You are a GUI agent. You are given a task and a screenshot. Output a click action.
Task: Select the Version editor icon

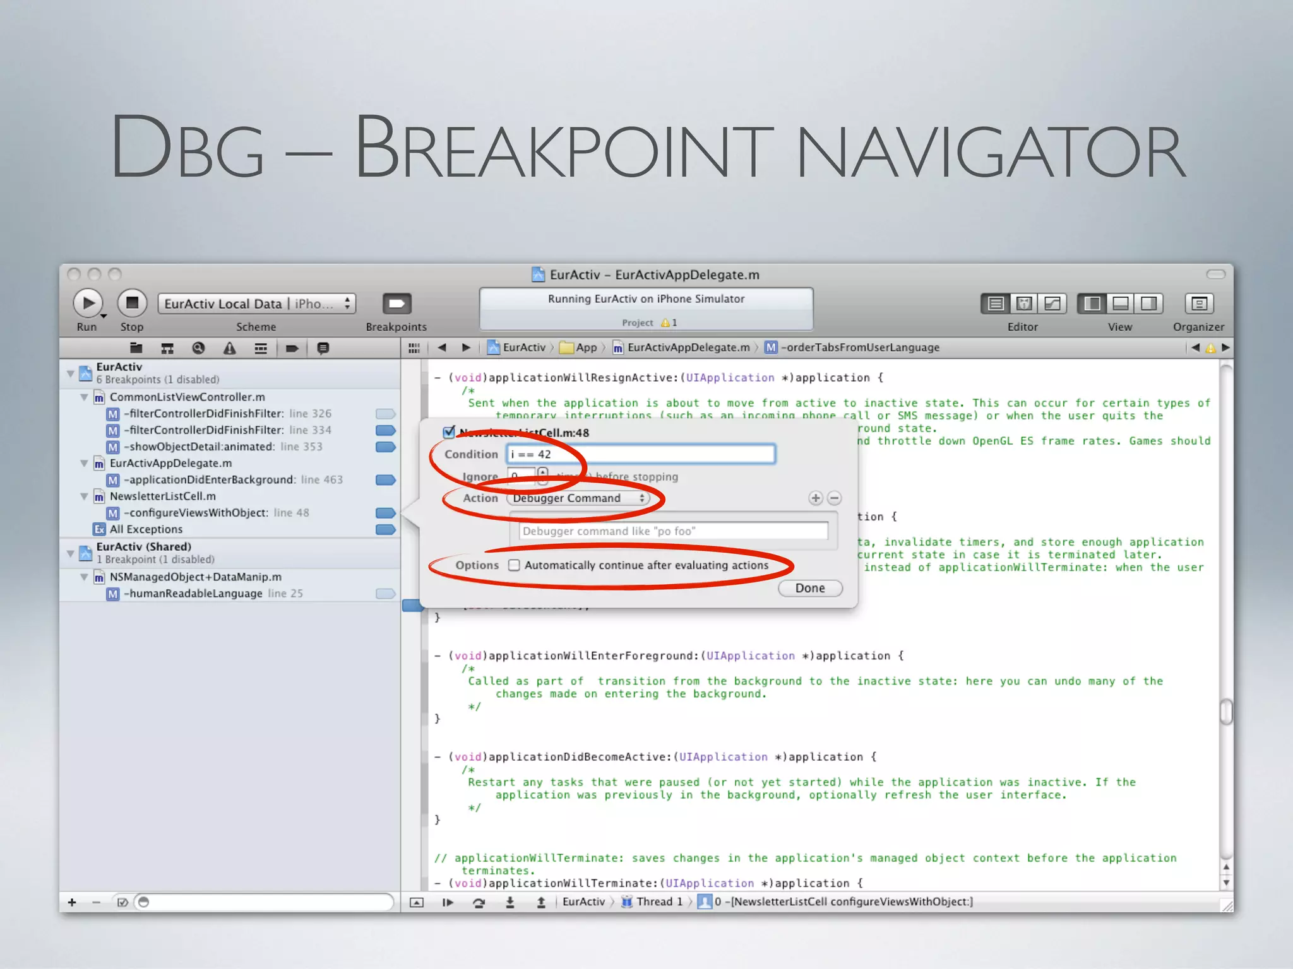(x=1052, y=303)
